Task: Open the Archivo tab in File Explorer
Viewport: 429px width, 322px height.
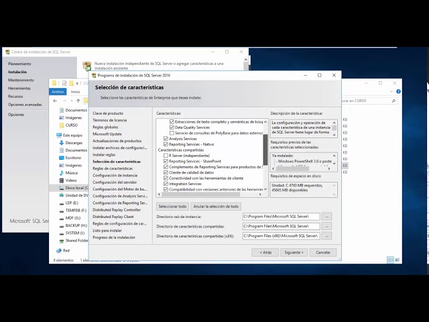Action: [x=58, y=92]
